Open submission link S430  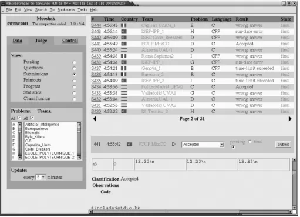[x=96, y=111]
